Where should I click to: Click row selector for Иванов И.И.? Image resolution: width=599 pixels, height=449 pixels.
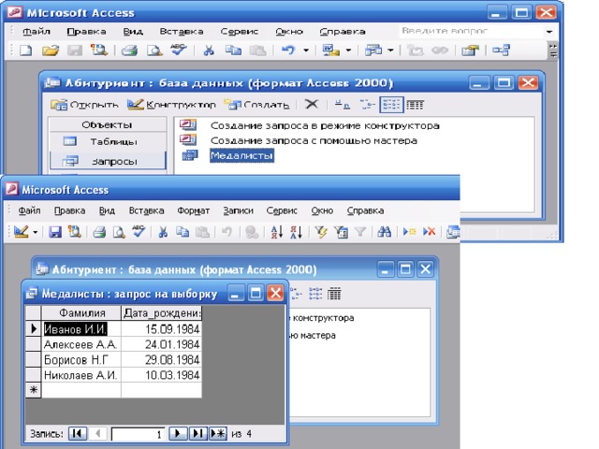34,328
